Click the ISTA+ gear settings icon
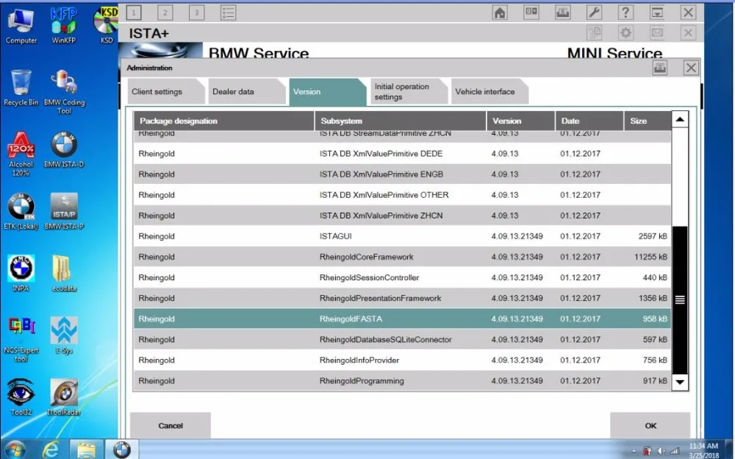This screenshot has width=735, height=459. pyautogui.click(x=625, y=33)
